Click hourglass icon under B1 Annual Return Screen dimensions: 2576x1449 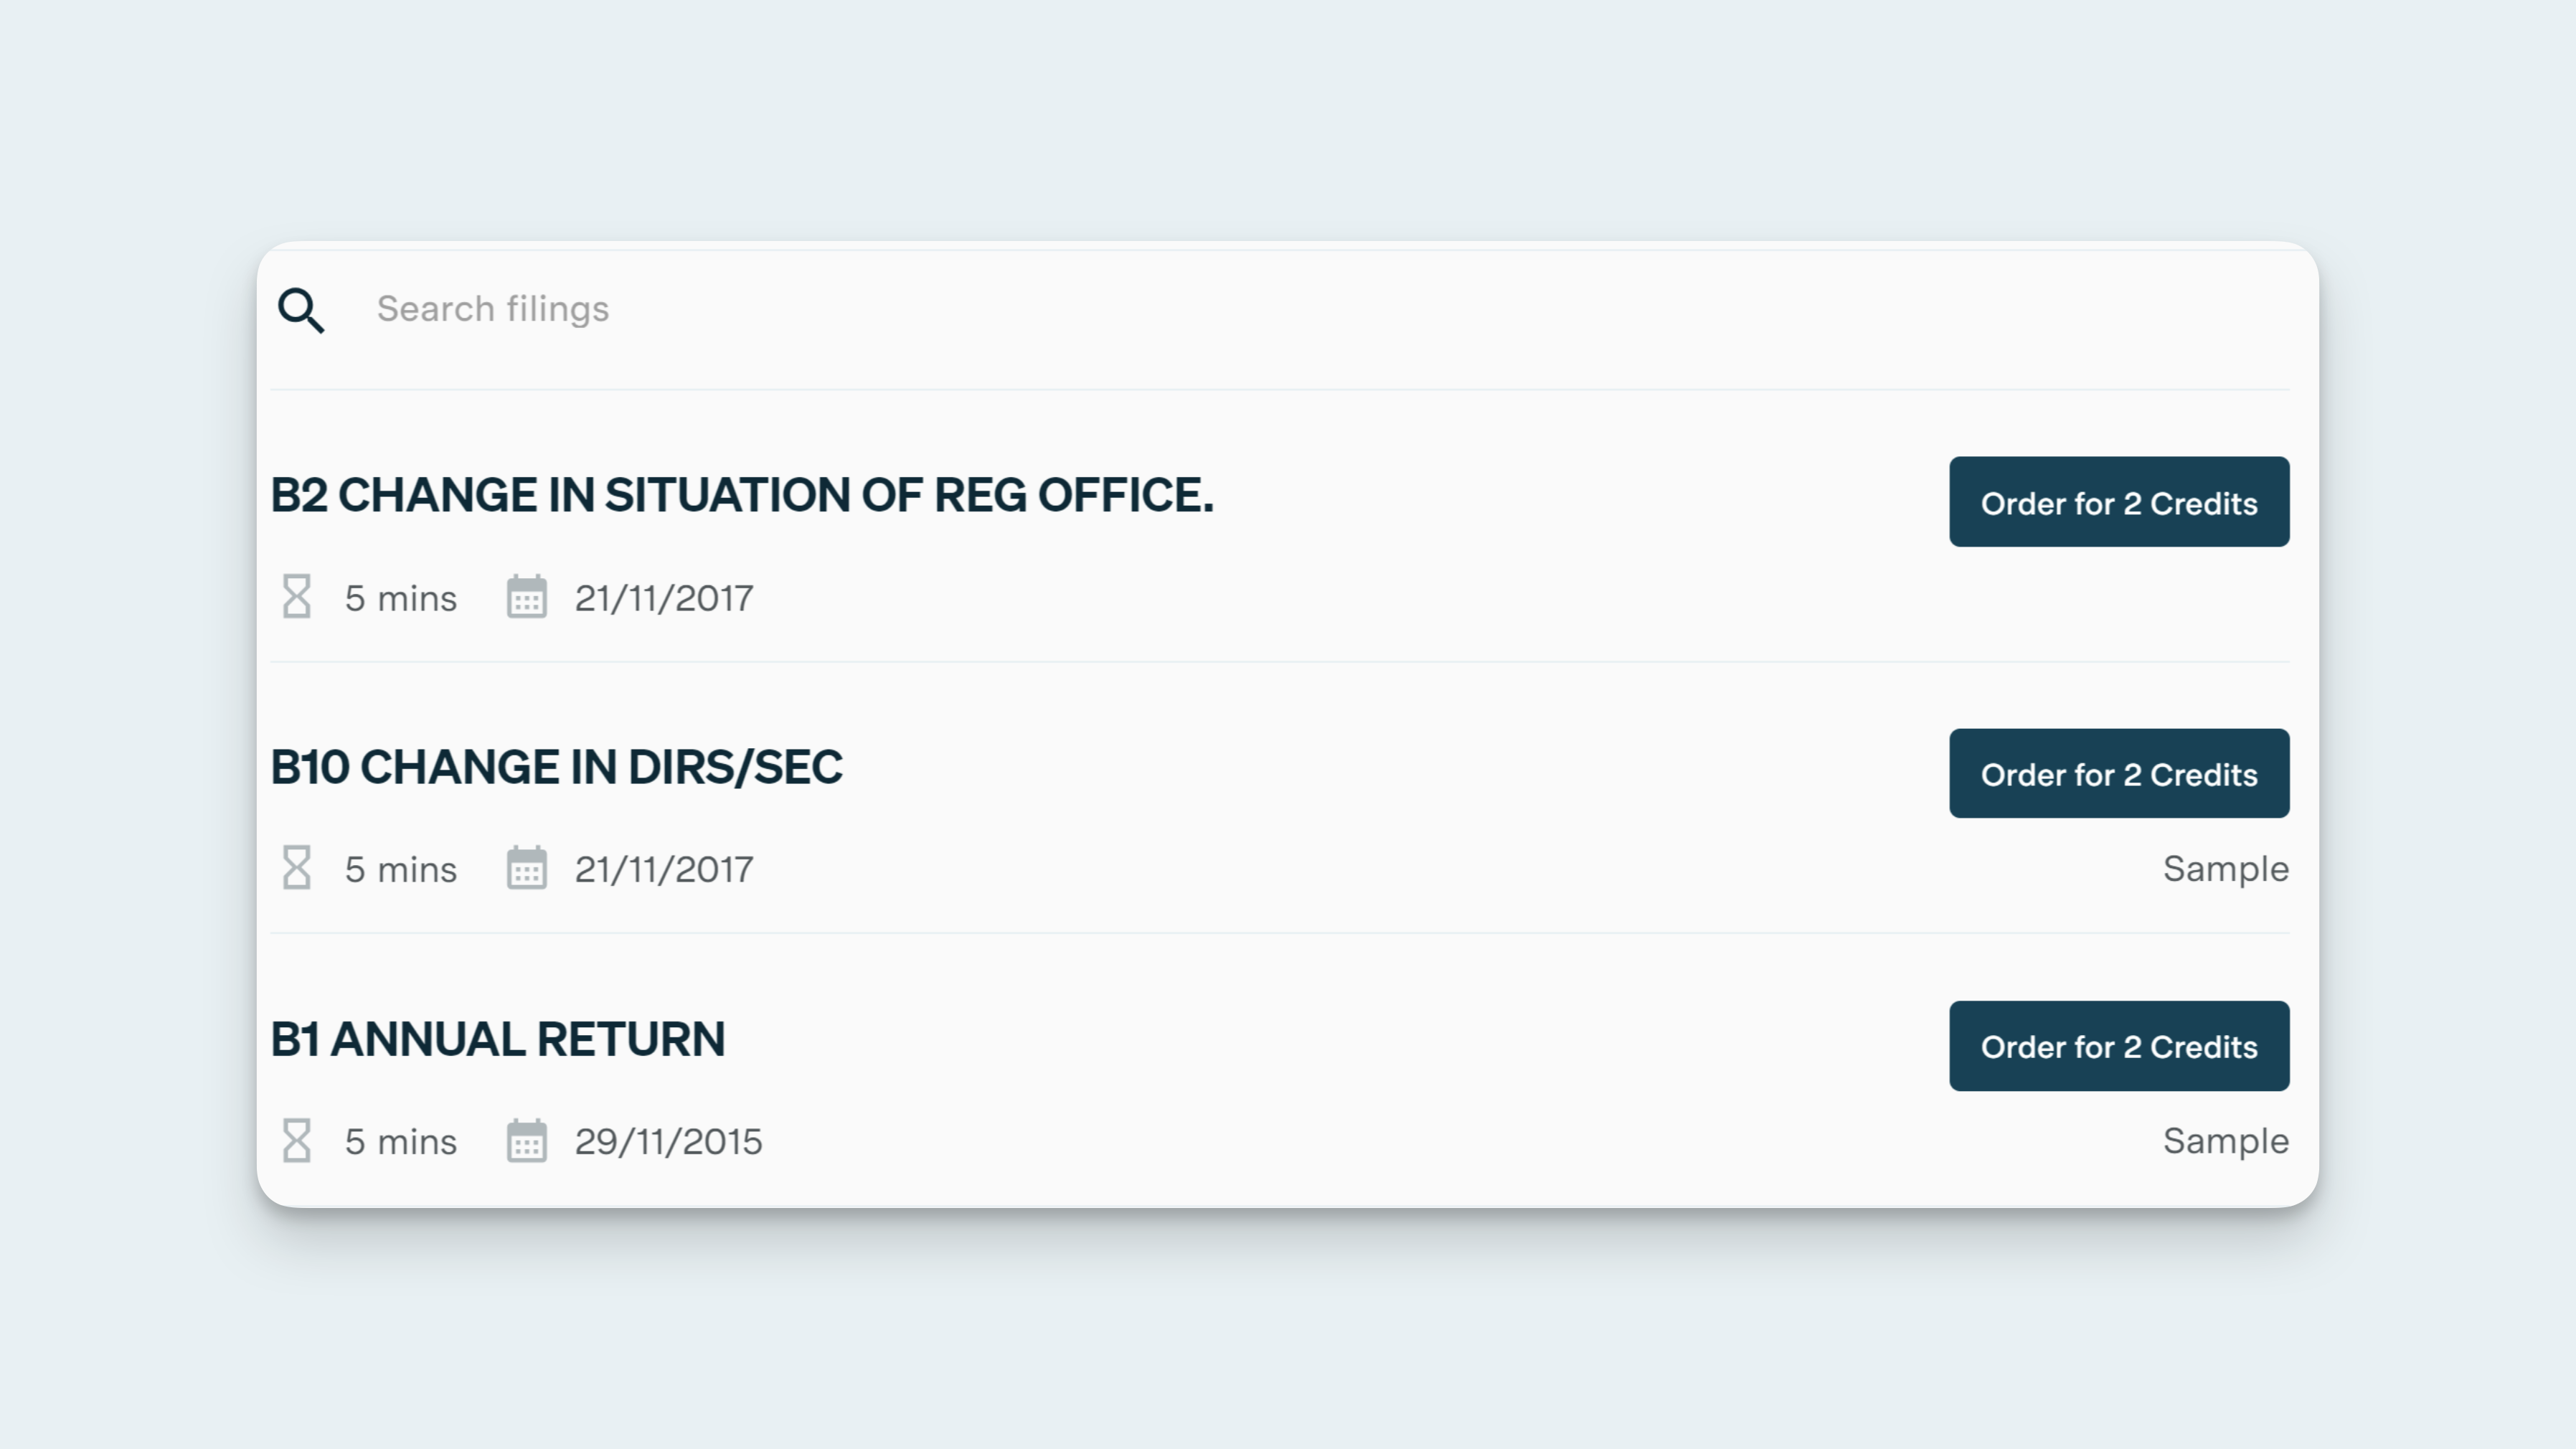pos(296,1140)
